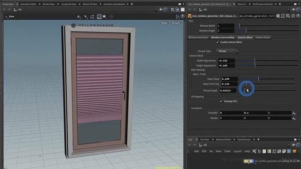This screenshot has width=301, height=169.
Task: Open Persp viewport camera menu
Action: coord(164,23)
